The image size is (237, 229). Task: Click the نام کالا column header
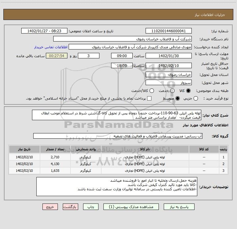tap(145, 149)
